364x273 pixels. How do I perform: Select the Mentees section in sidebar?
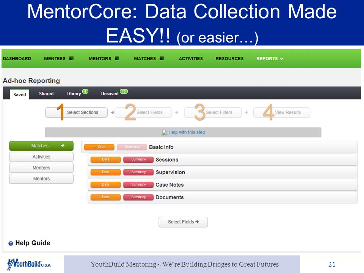coord(41,168)
